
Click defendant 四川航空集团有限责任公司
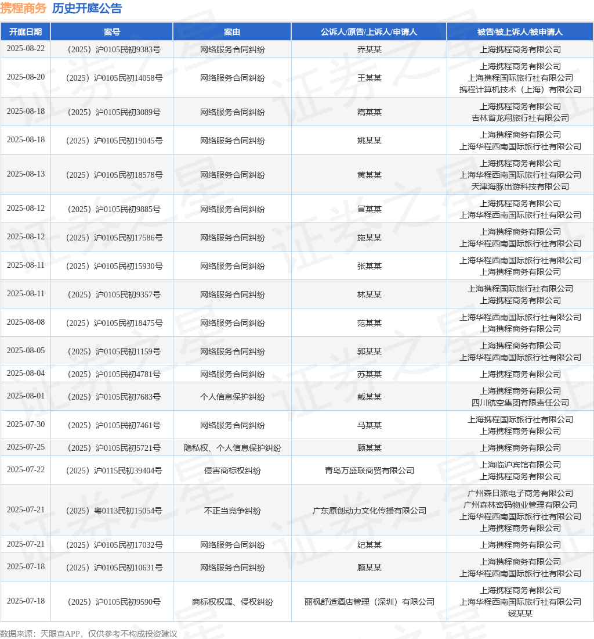point(520,403)
